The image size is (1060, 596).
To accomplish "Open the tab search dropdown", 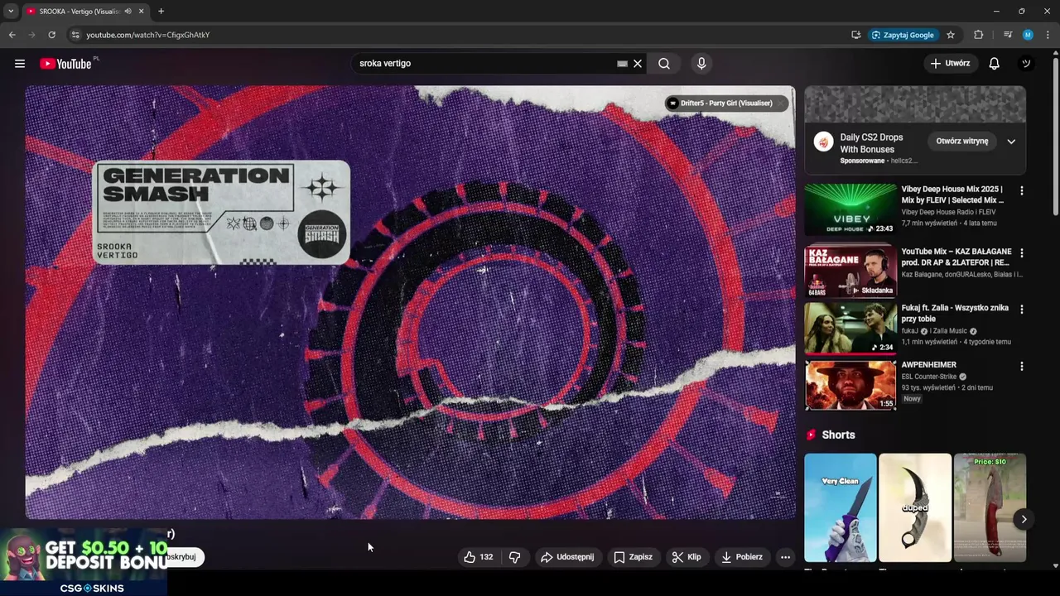I will [11, 12].
